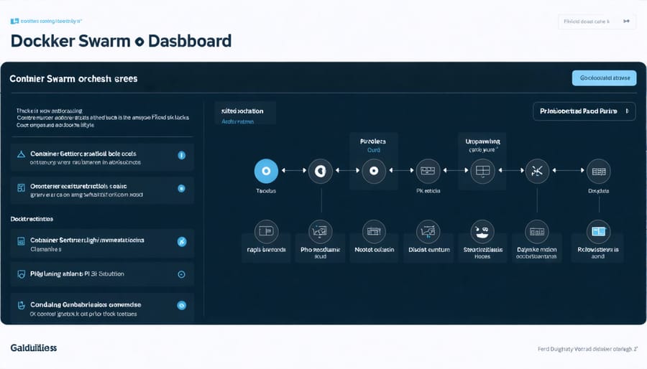Screen dimensions: 647x369
Task: Click the highlighted blue Tacolas node icon
Action: coord(266,171)
